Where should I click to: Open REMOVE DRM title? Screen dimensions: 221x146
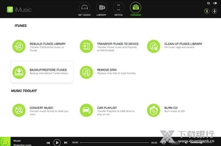tap(107, 70)
